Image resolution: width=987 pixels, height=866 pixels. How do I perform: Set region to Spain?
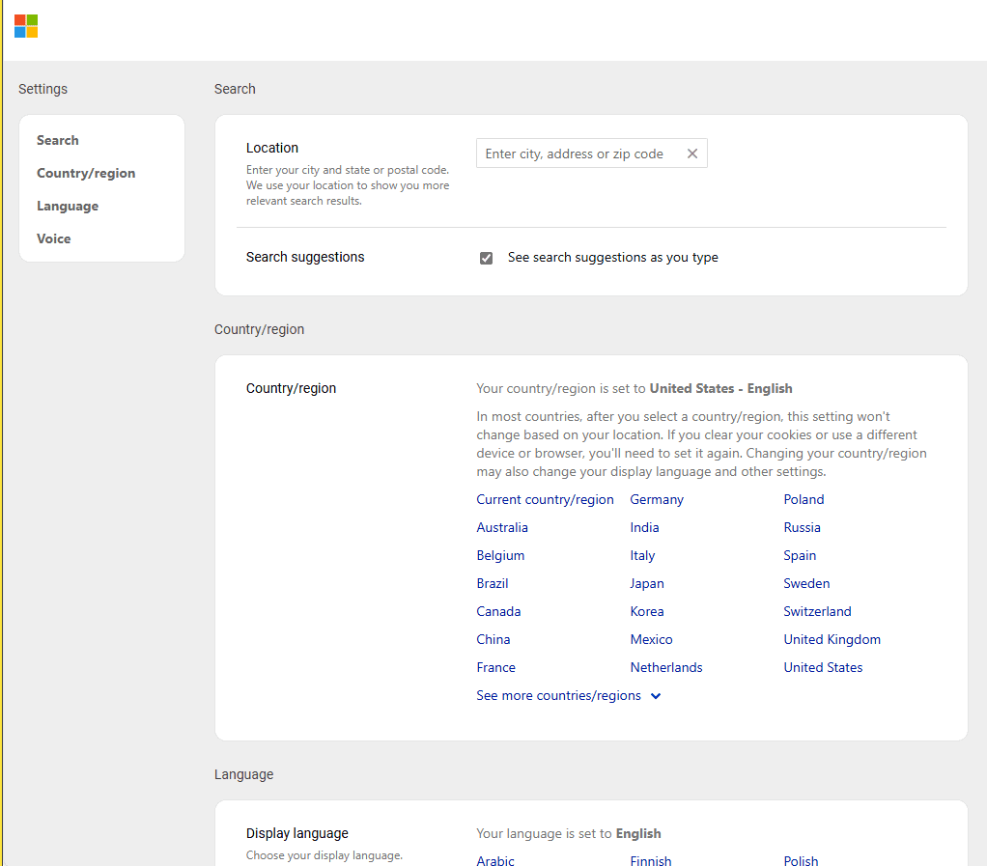[x=800, y=555]
